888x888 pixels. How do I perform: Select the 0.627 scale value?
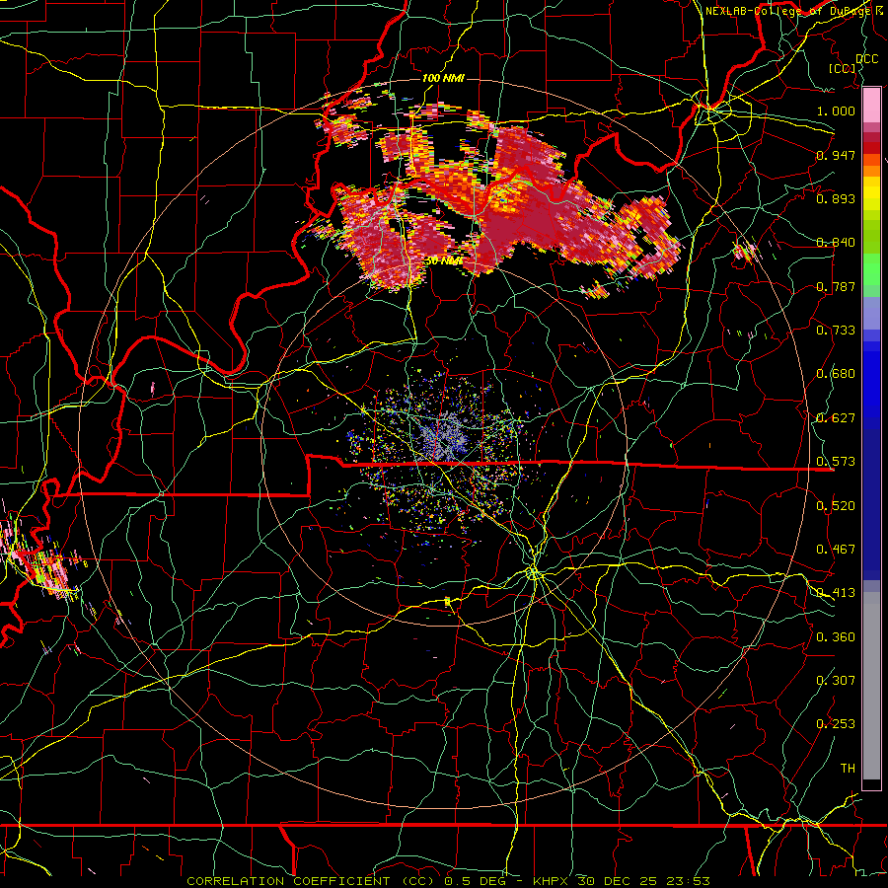(836, 417)
